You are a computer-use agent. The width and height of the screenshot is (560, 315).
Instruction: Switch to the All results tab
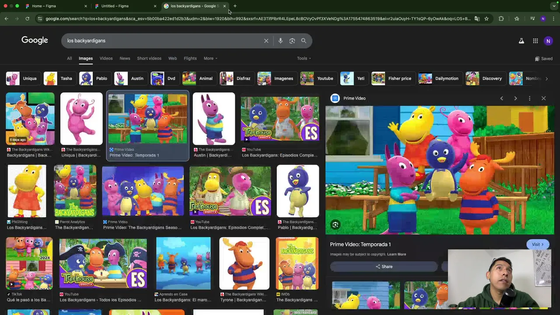point(69,58)
